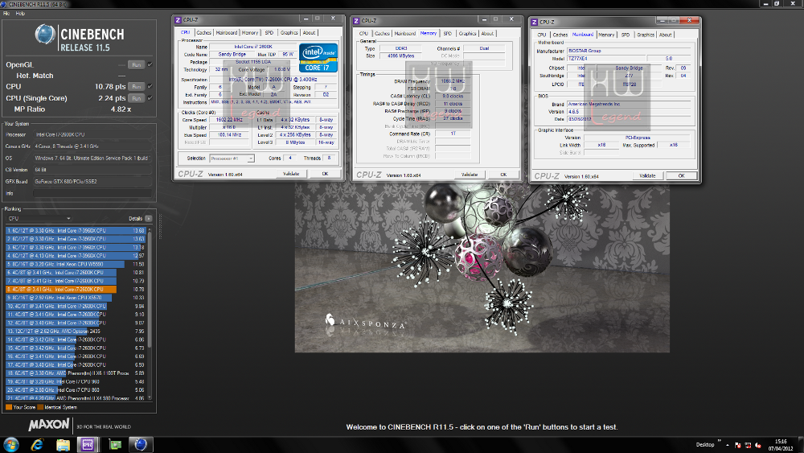Open network status tray icon

pyautogui.click(x=748, y=445)
